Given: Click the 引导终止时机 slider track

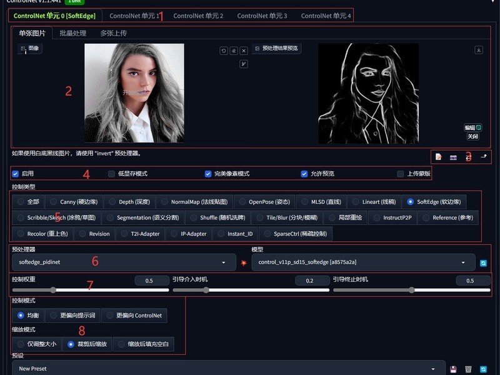Looking at the screenshot, I should pyautogui.click(x=412, y=290).
